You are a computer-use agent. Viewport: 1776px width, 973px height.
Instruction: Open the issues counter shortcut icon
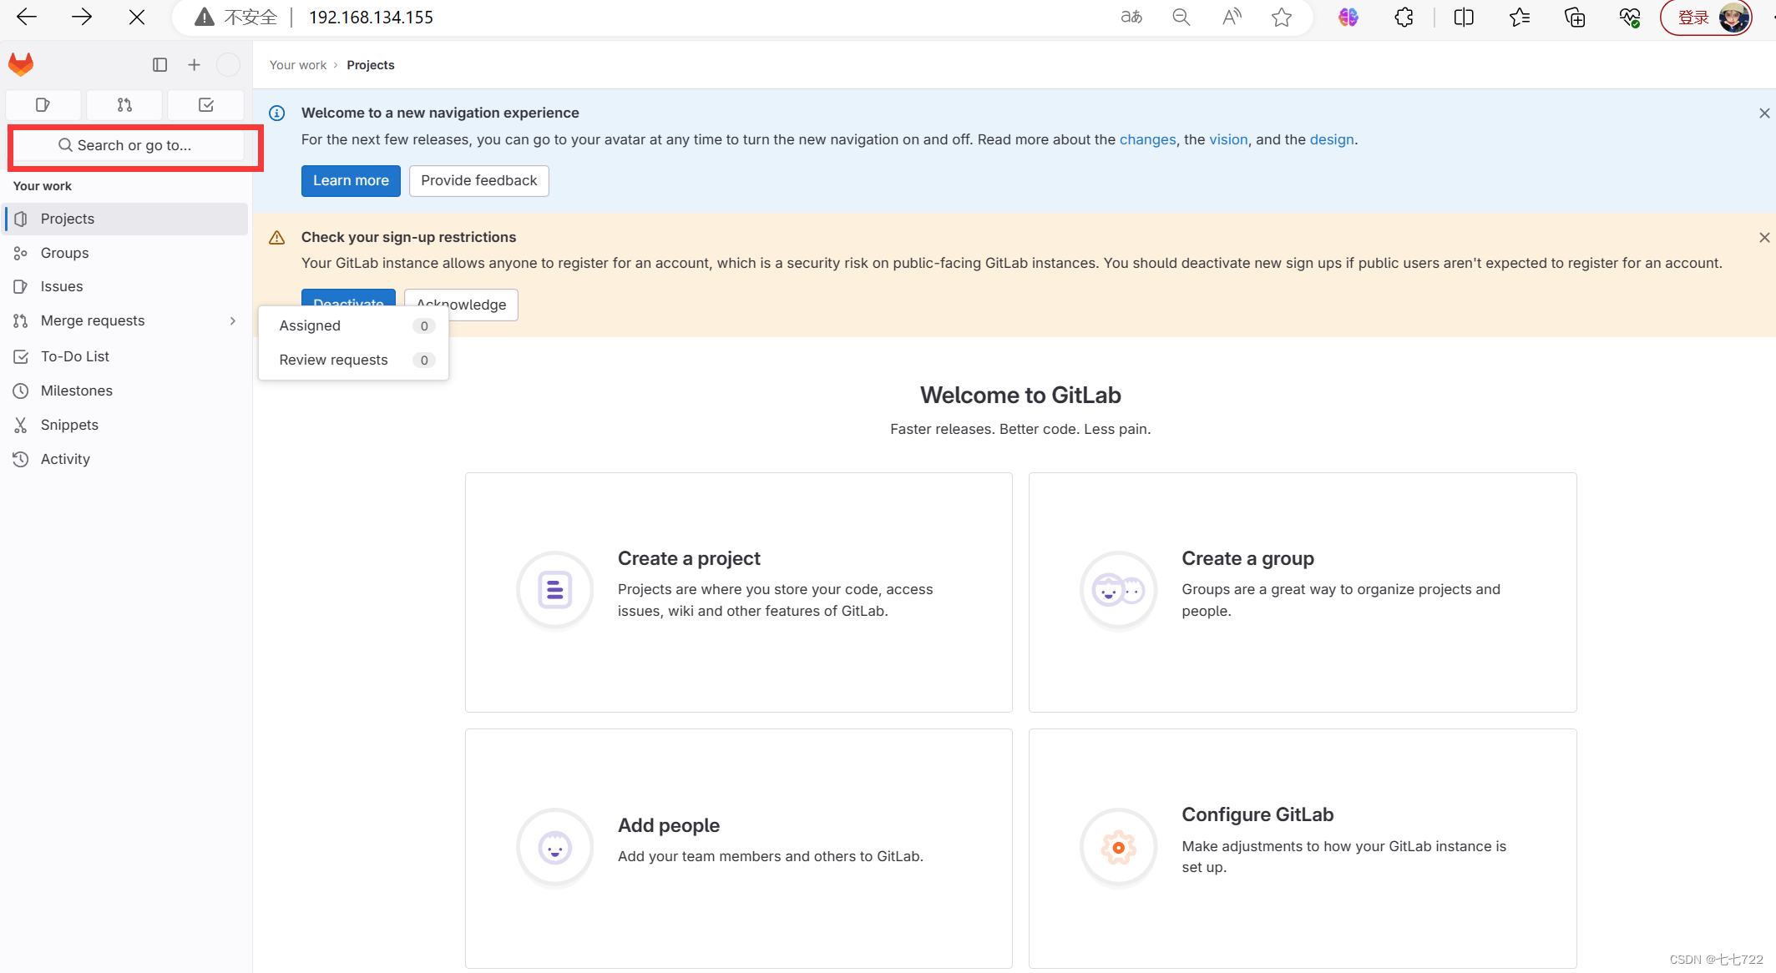coord(43,105)
